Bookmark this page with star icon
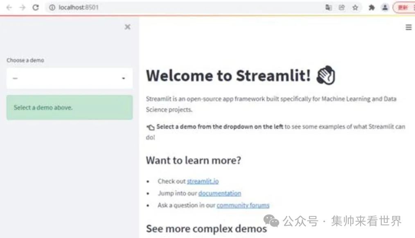415x238 pixels. (x=355, y=7)
